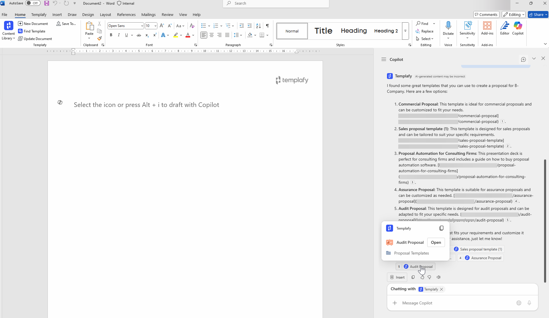Open the References tab
Image resolution: width=549 pixels, height=318 pixels.
[x=126, y=14]
